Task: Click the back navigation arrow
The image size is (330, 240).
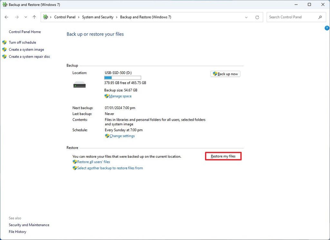Action: point(6,17)
